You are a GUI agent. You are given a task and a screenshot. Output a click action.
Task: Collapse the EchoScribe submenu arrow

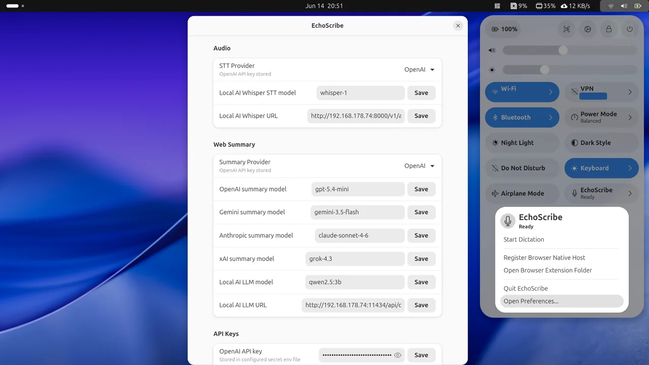coord(630,193)
